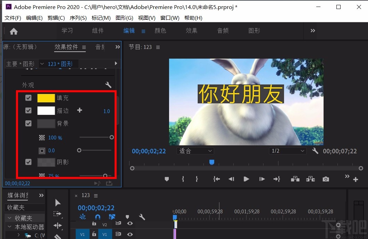Play the program monitor

coord(246,179)
